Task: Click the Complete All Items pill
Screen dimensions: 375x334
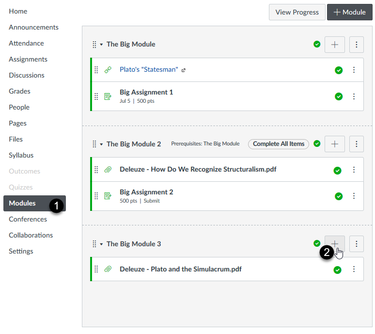Action: click(279, 144)
